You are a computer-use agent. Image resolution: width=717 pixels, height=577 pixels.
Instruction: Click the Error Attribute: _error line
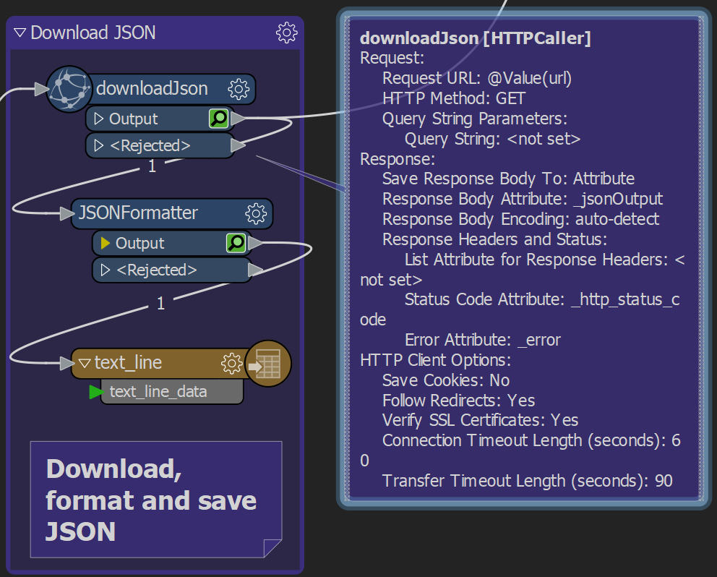(482, 340)
